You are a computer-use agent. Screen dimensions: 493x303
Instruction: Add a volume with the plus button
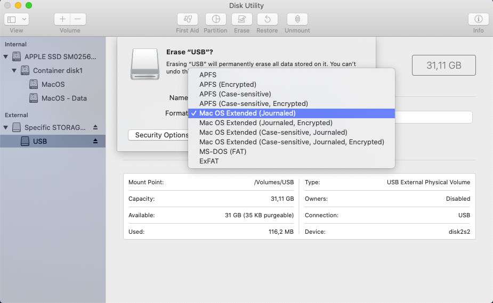62,20
